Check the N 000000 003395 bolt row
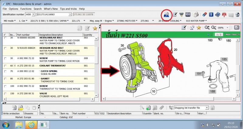This screenshot has height=129, width=243. pos(5,38)
